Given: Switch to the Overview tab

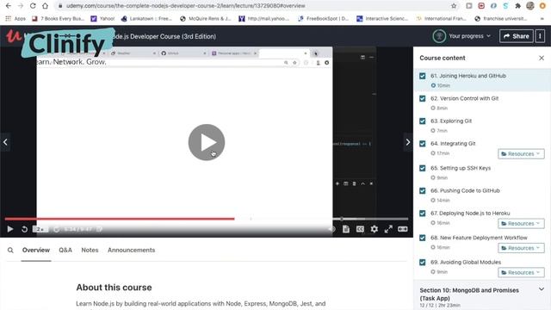Looking at the screenshot, I should 36,251.
